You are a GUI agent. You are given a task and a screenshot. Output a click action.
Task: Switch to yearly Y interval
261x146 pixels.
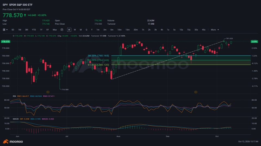[92, 30]
